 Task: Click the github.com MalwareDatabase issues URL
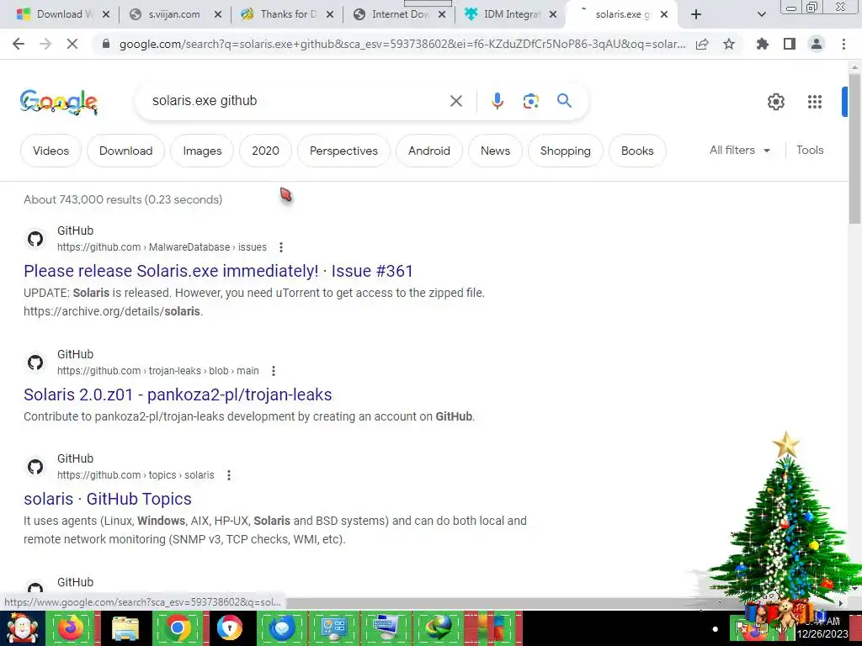pyautogui.click(x=162, y=247)
